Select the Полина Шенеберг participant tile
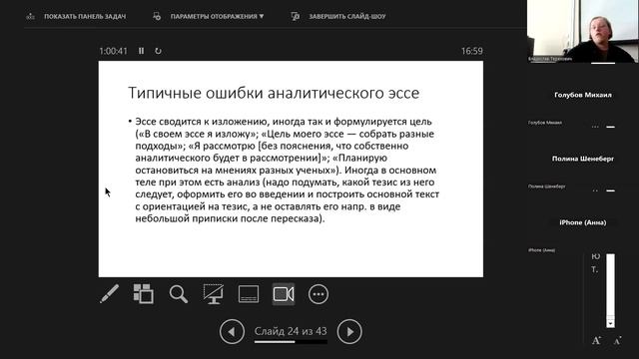The width and height of the screenshot is (639, 359). (583, 159)
